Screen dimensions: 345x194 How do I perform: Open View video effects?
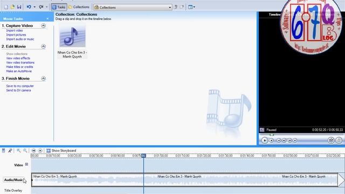coord(18,58)
